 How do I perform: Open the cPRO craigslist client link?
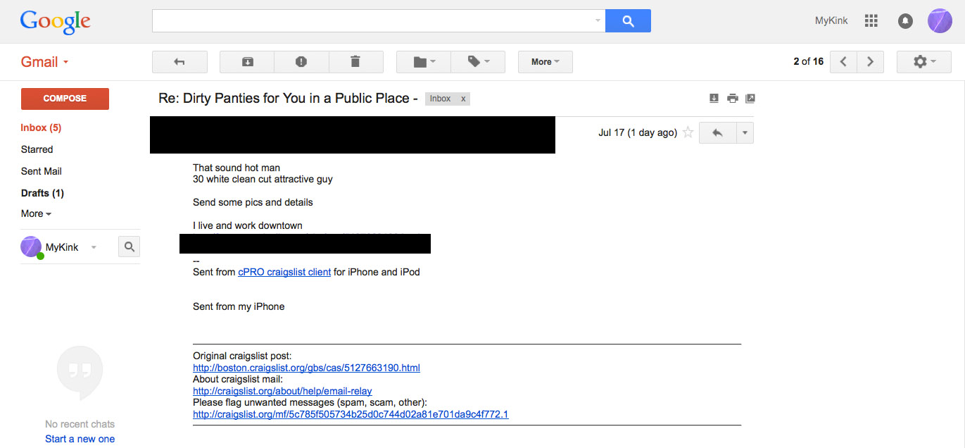pos(284,272)
